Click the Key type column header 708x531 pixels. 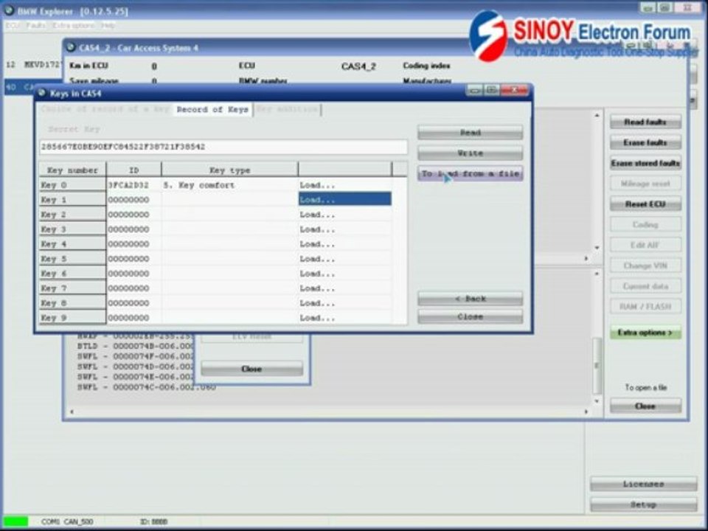229,170
